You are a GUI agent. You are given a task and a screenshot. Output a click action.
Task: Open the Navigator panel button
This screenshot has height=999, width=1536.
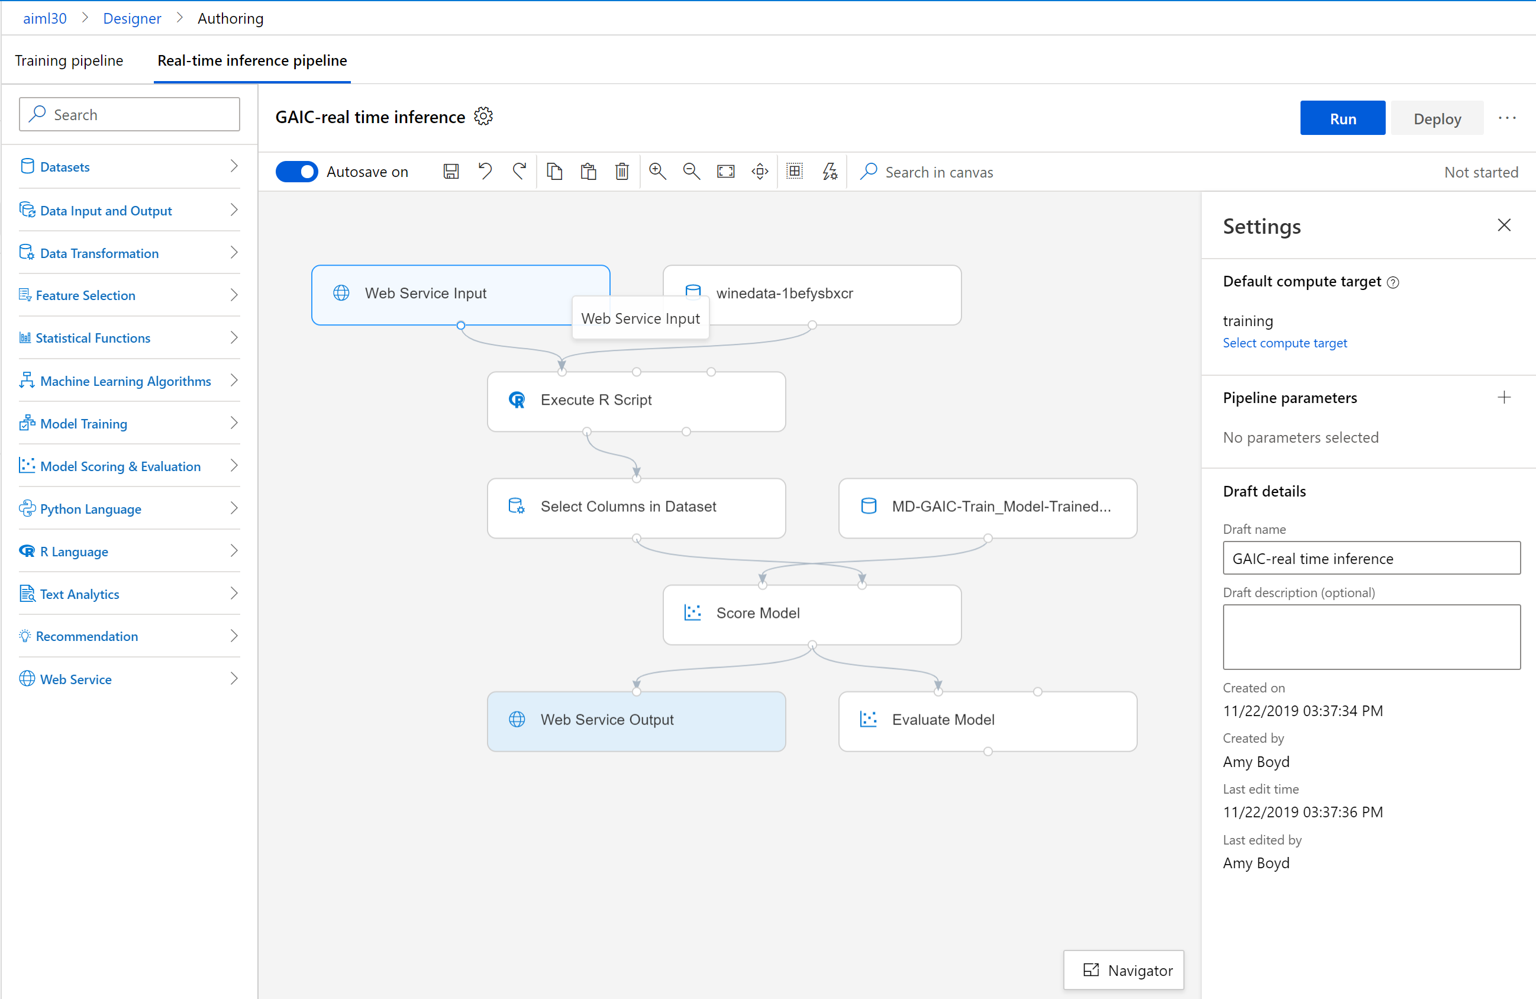click(x=1123, y=970)
